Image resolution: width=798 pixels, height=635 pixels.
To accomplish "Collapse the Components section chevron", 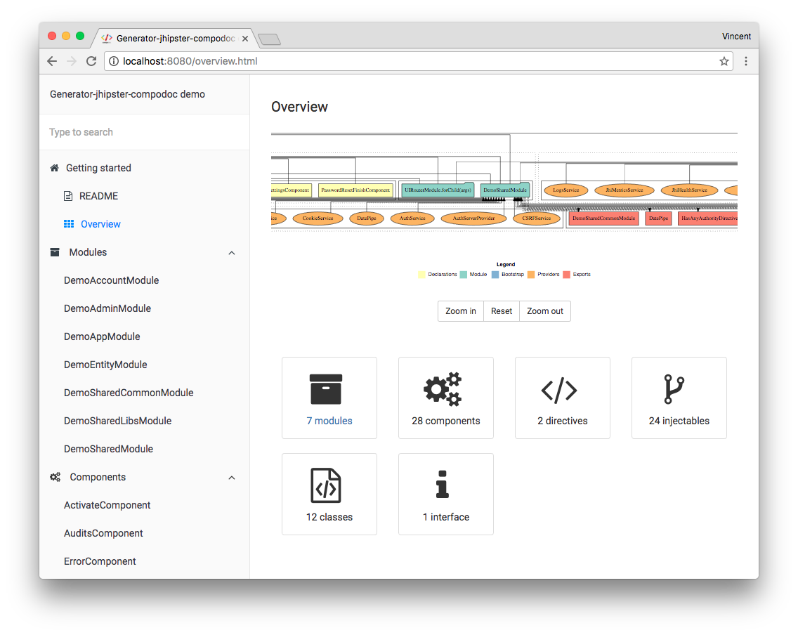I will coord(232,478).
